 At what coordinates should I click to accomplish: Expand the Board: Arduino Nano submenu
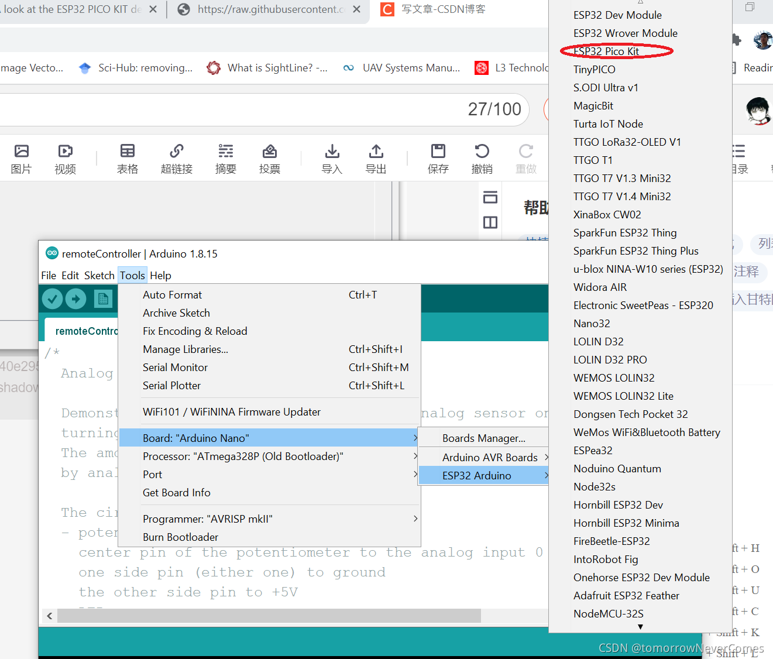pos(269,438)
